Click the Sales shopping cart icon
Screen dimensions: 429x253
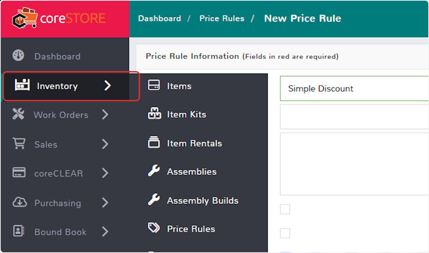click(x=19, y=143)
